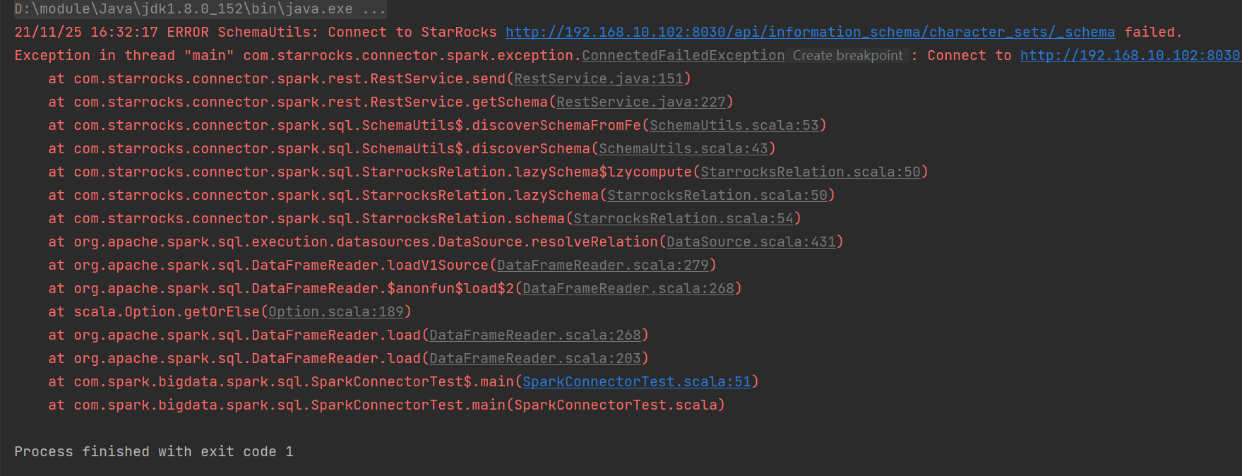Click the 'Exception in thread "main"' text

click(124, 55)
